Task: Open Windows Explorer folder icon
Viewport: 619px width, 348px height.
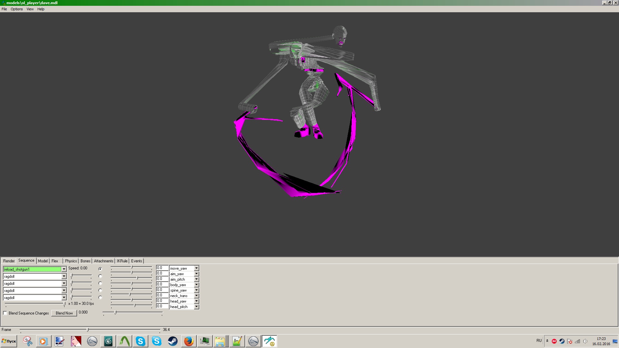Action: [x=220, y=341]
